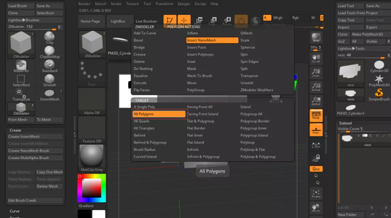
Task: Toggle the M material mode button
Action: 313,18
